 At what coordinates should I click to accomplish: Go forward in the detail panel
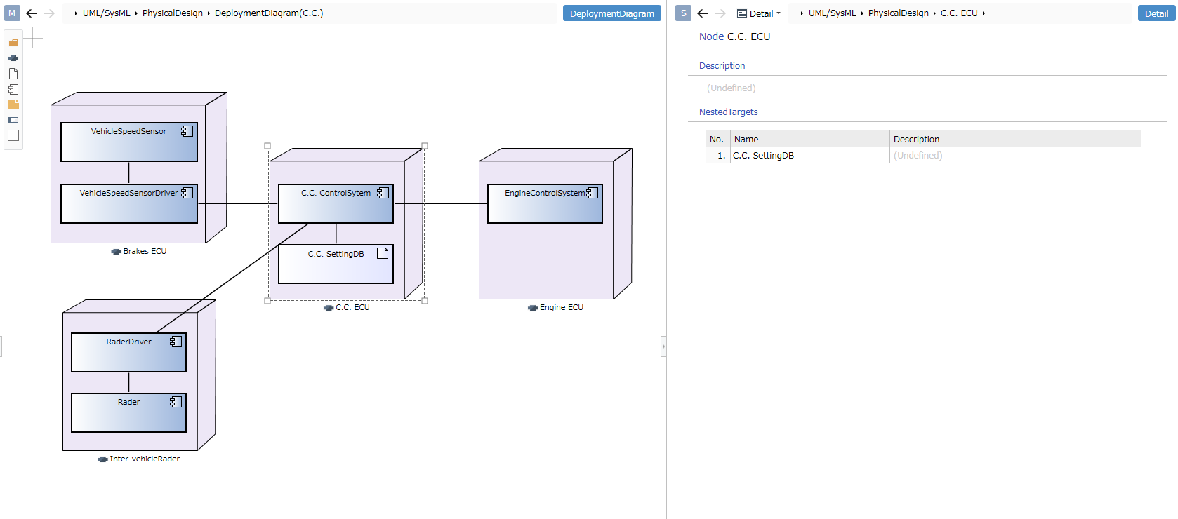720,13
